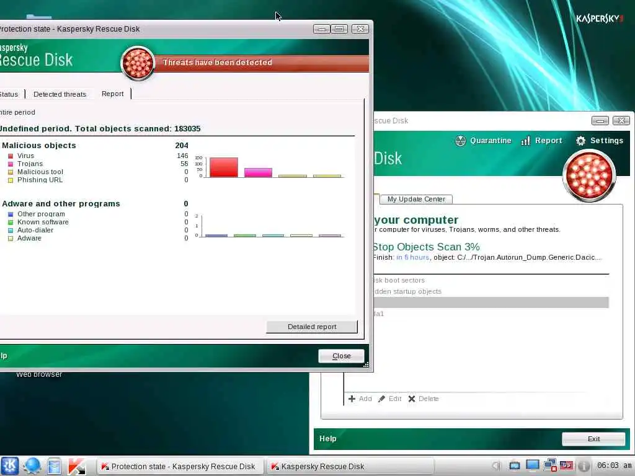
Task: Select the My Update Center tab
Action: pos(416,199)
